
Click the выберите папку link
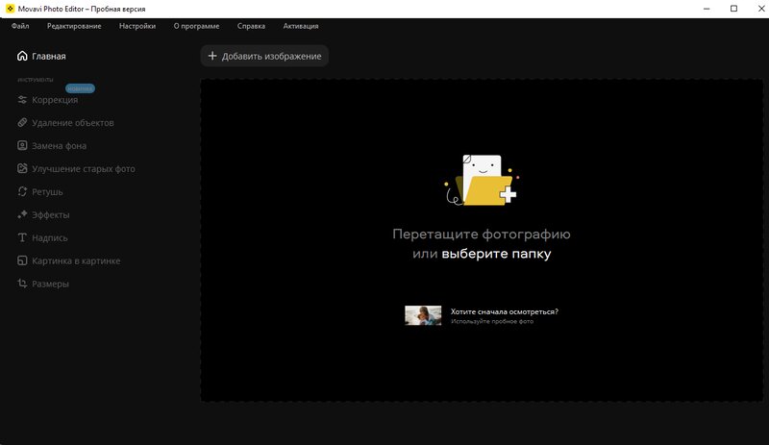point(496,254)
